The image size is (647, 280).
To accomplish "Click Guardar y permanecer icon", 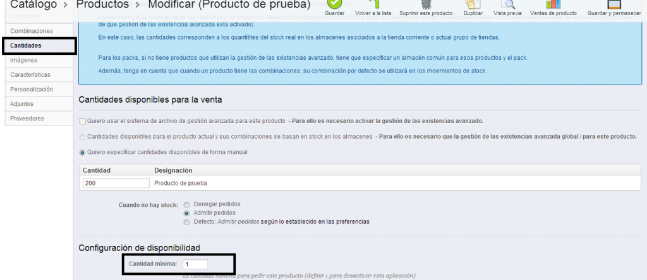I will point(614,4).
